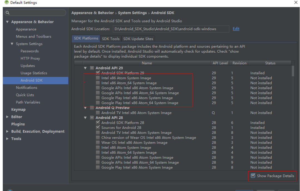Expand the Tools settings node

(x=7, y=139)
